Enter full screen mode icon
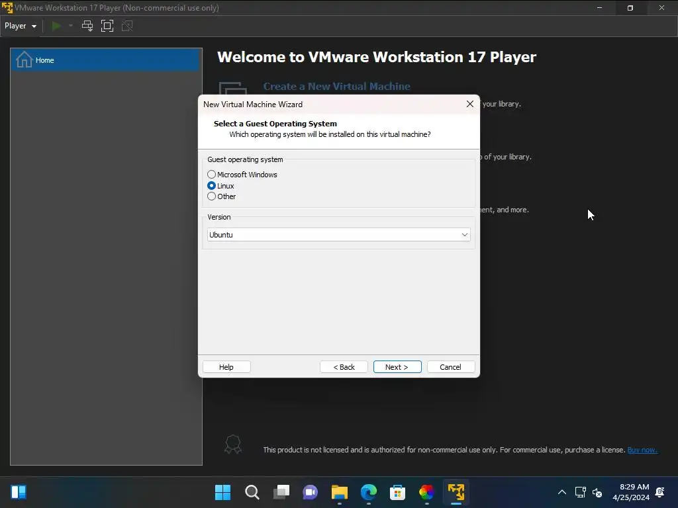 tap(107, 26)
